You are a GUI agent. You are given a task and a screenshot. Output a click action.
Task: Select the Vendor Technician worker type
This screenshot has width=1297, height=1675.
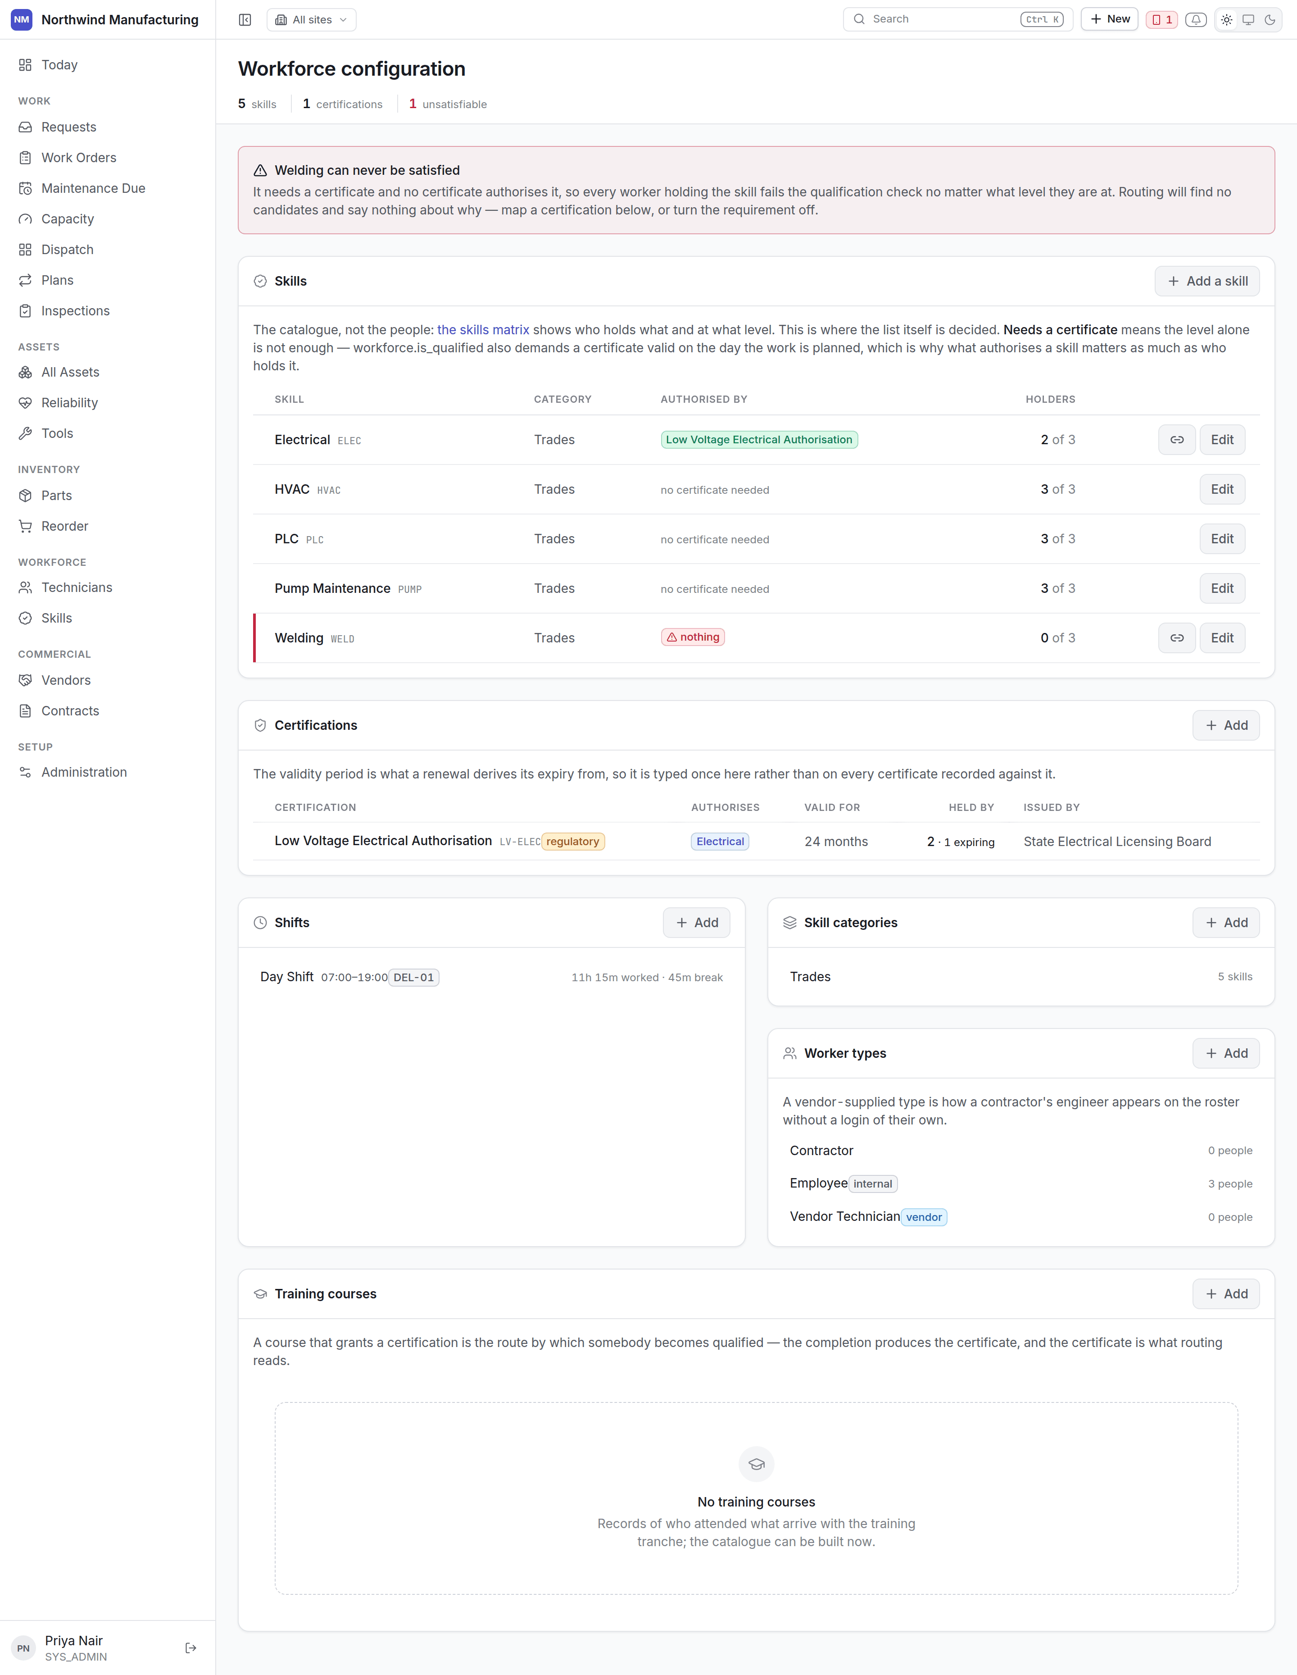[1021, 1217]
